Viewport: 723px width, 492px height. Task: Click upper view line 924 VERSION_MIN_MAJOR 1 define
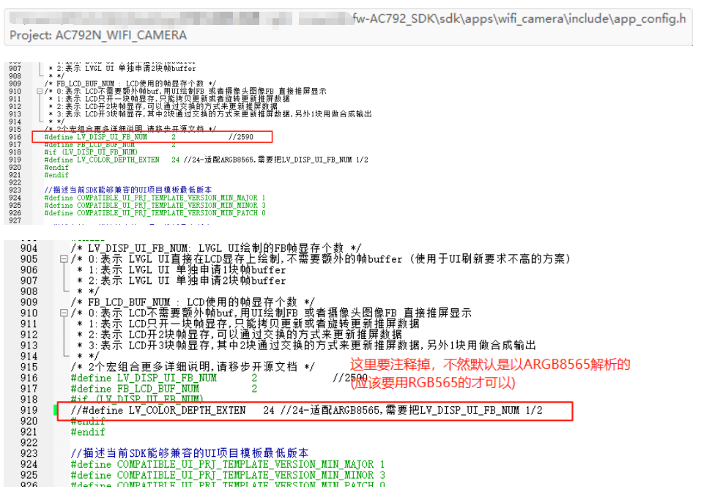[155, 198]
